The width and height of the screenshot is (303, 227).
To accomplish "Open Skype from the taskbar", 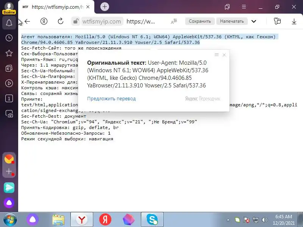I will (x=152, y=220).
